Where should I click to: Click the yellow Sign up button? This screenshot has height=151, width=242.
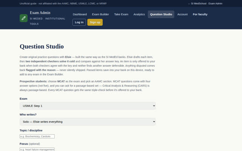95,22
